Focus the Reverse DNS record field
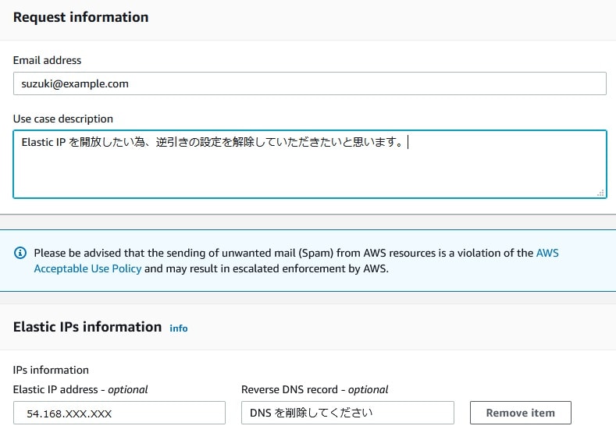This screenshot has width=616, height=433. [x=347, y=413]
